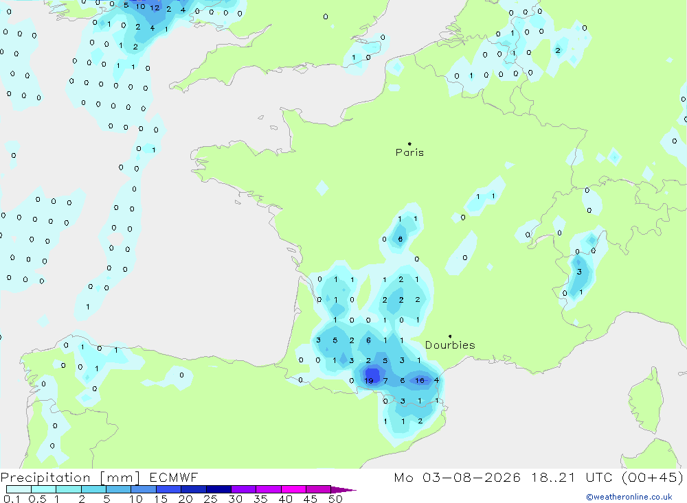Image resolution: width=687 pixels, height=503 pixels.
Task: Click the weatheronline.co.uk copyright link
Action: click(629, 497)
